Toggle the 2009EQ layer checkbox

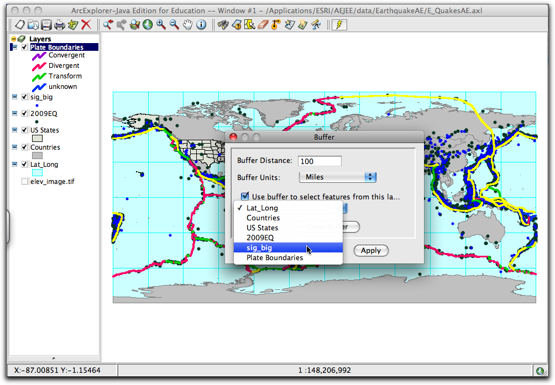click(x=24, y=113)
